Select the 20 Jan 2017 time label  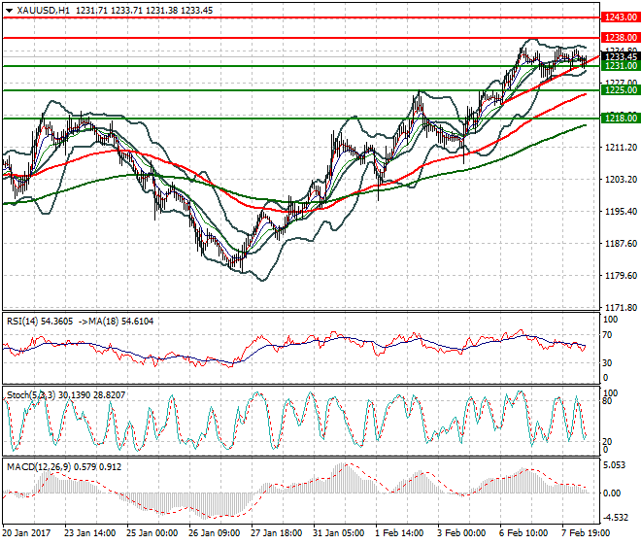pos(26,533)
